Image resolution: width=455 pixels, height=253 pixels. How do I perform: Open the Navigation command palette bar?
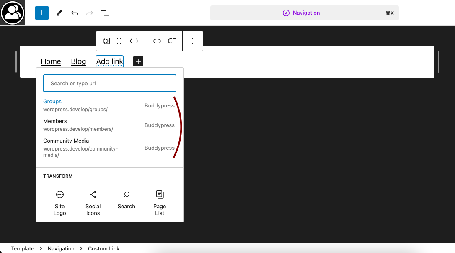click(305, 13)
